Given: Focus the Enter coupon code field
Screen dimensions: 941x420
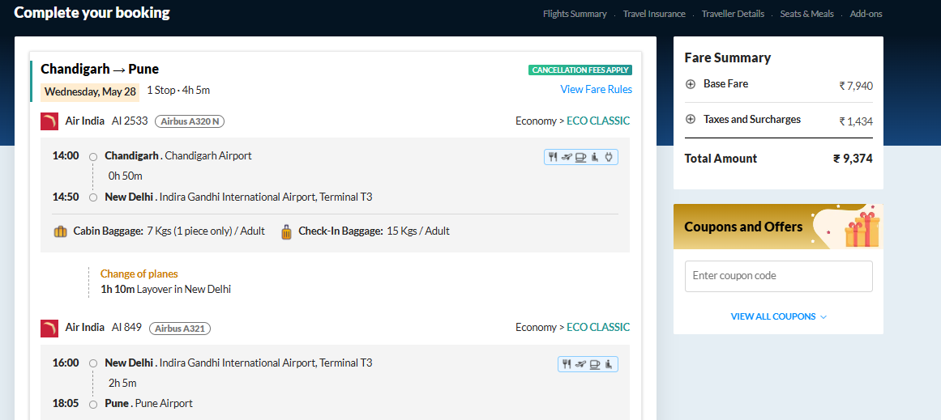Looking at the screenshot, I should (778, 276).
